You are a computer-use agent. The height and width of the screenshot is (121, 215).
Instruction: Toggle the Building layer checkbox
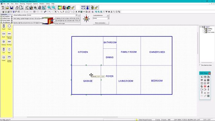point(205,29)
